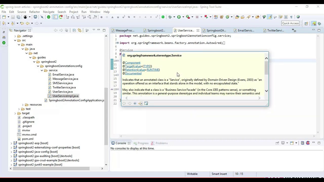Screen dimensions: 324x182
Task: Click the Skip All Breakpoints icon
Action: pyautogui.click(x=42, y=17)
